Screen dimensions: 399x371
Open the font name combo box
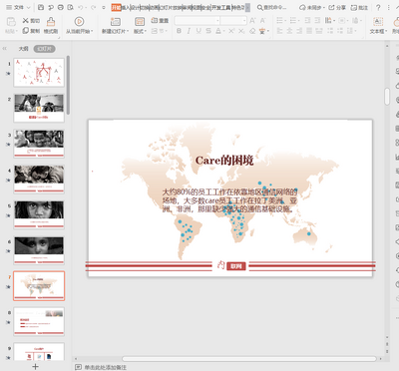click(198, 21)
